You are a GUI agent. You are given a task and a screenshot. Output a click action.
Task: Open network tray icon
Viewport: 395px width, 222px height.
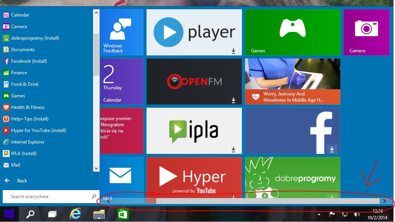(x=344, y=214)
